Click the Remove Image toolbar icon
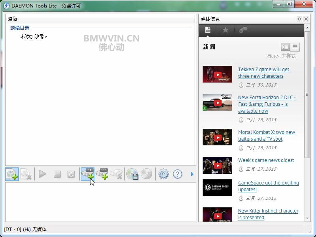The width and height of the screenshot is (316, 237). (26, 174)
